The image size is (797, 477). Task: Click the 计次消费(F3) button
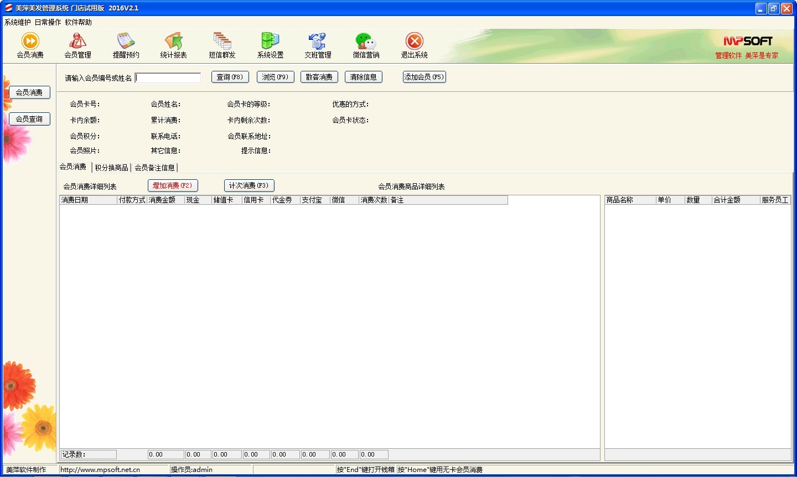249,185
